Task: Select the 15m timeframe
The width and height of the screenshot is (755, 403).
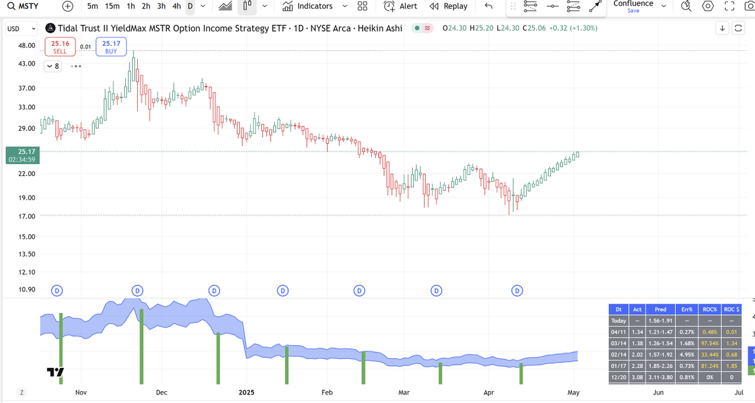Action: pos(113,6)
